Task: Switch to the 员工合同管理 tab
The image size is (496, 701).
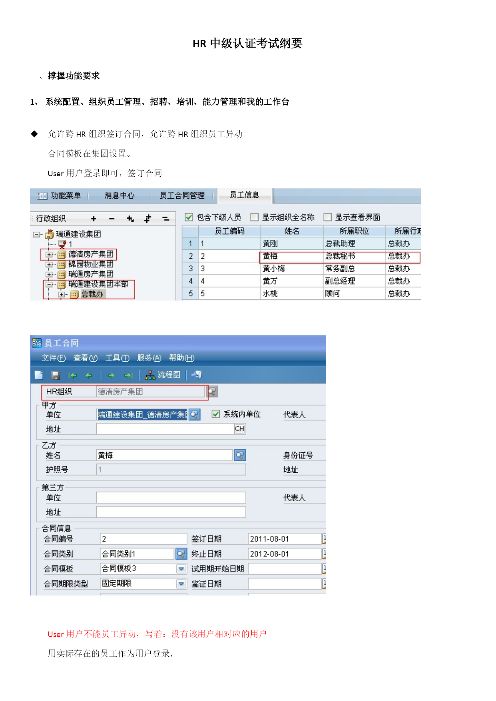Action: pos(182,196)
